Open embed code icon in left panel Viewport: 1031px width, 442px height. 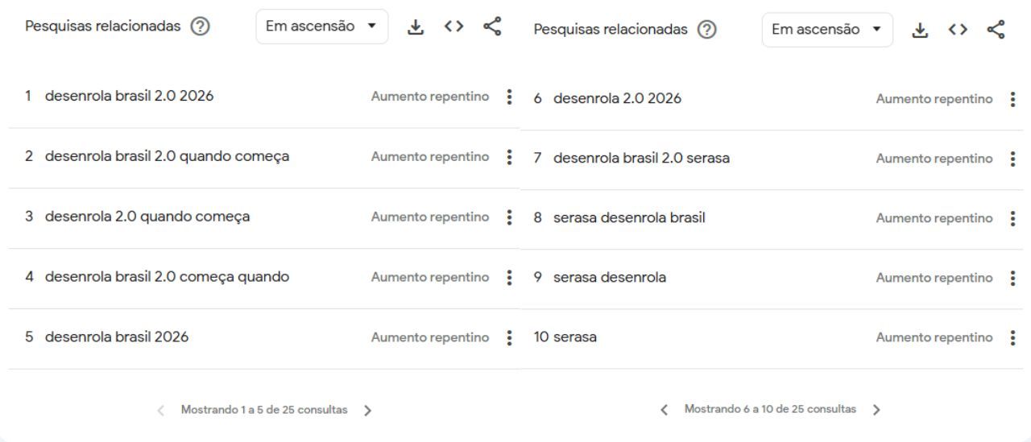click(453, 27)
